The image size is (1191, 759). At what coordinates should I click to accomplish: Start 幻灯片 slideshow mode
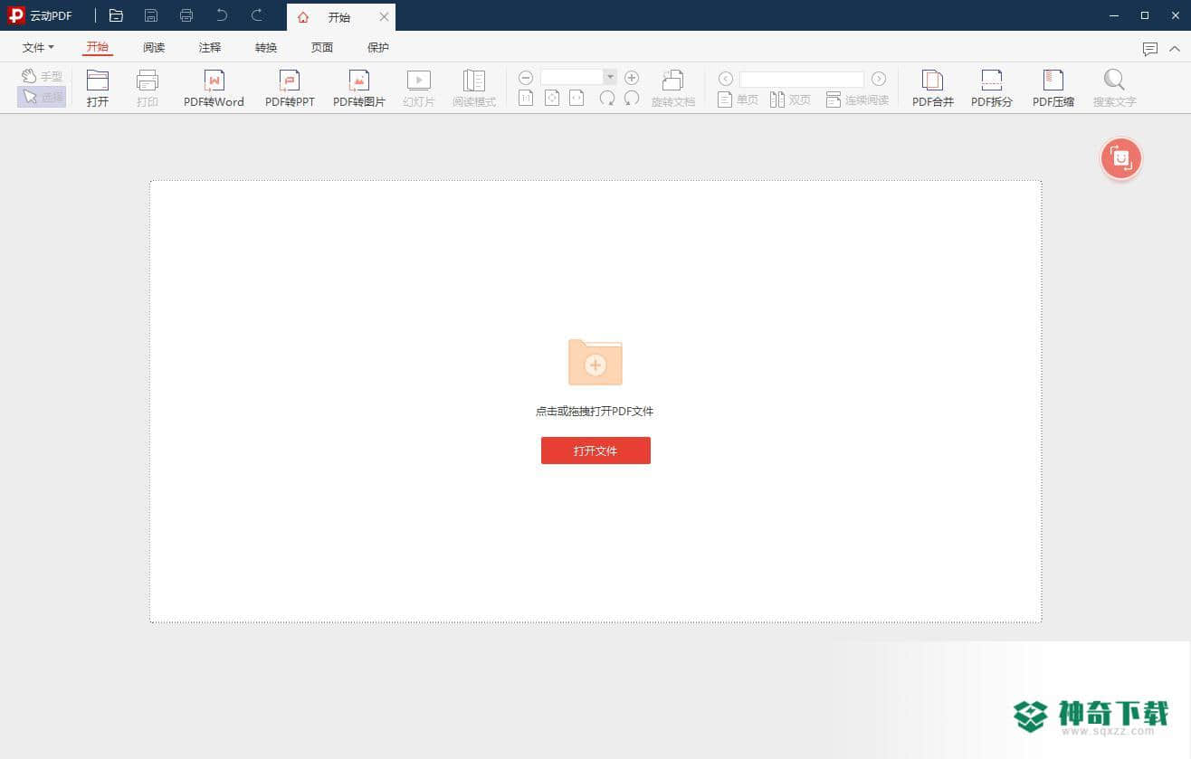[x=419, y=89]
